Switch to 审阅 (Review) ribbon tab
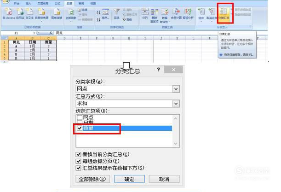The width and height of the screenshot is (281, 192). click(x=81, y=3)
